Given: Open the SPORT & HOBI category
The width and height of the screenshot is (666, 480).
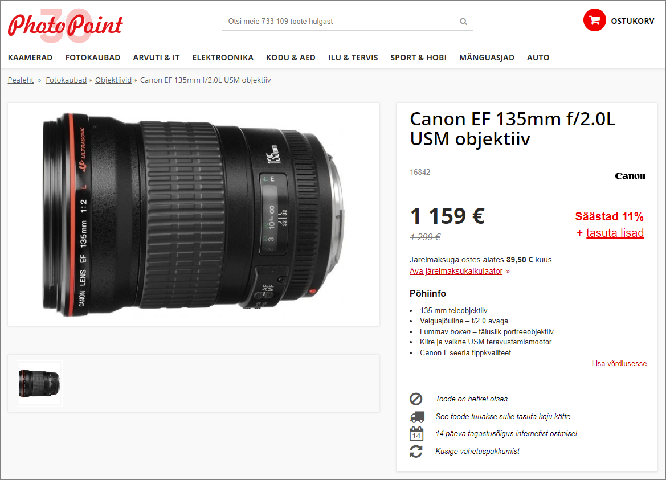Looking at the screenshot, I should [x=418, y=58].
